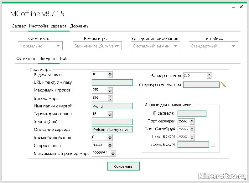Click the Порт сервера value 25565
This screenshot has height=183, width=249.
(x=183, y=121)
